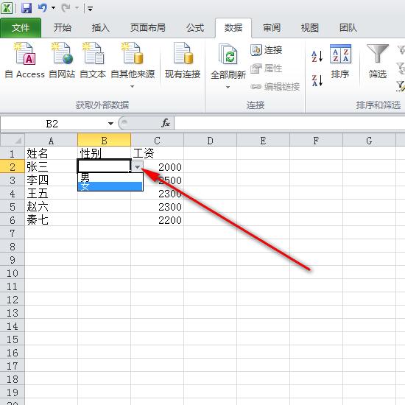Click inside the formula bar field
The image size is (405, 405).
(289, 123)
